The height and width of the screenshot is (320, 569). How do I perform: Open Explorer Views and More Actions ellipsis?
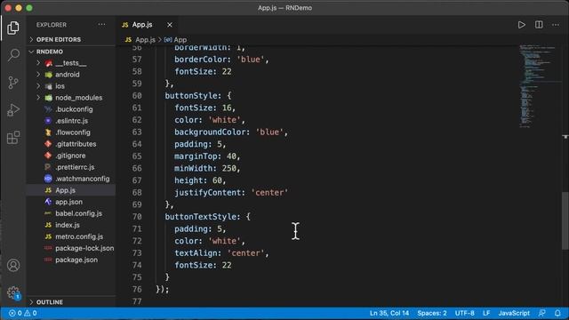101,25
